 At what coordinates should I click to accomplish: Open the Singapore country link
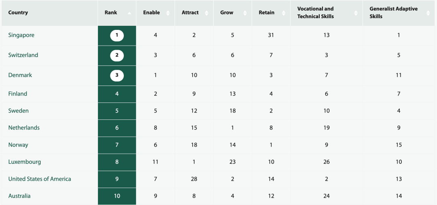(x=21, y=35)
